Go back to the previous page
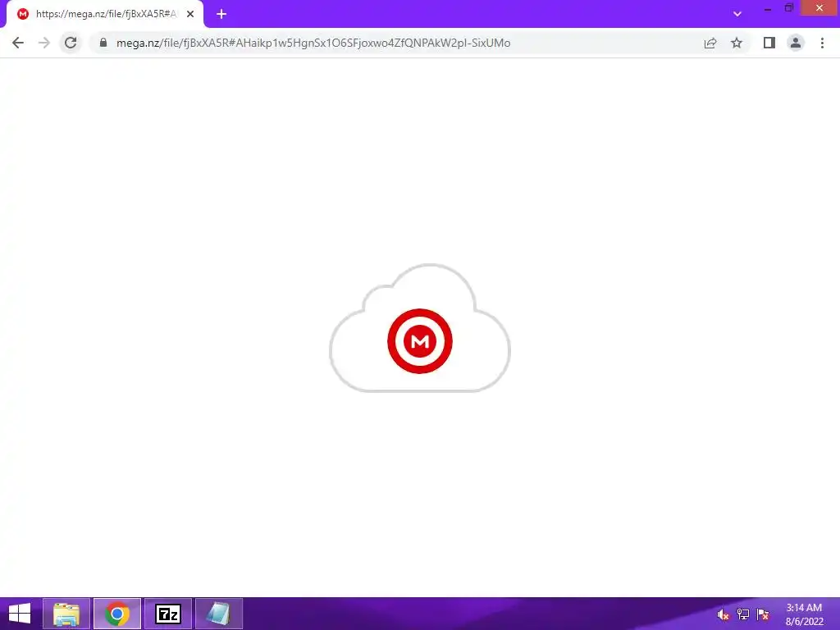Viewport: 840px width, 630px height. (x=18, y=43)
